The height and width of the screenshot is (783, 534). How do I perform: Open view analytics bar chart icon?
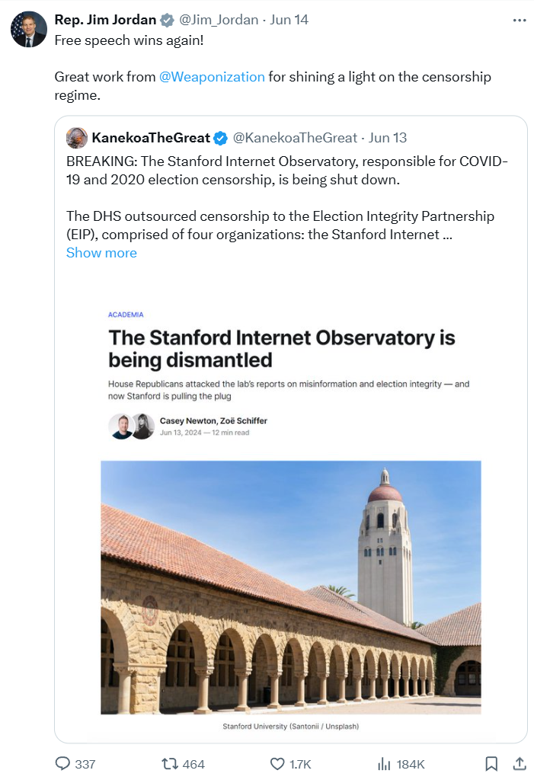pos(384,763)
